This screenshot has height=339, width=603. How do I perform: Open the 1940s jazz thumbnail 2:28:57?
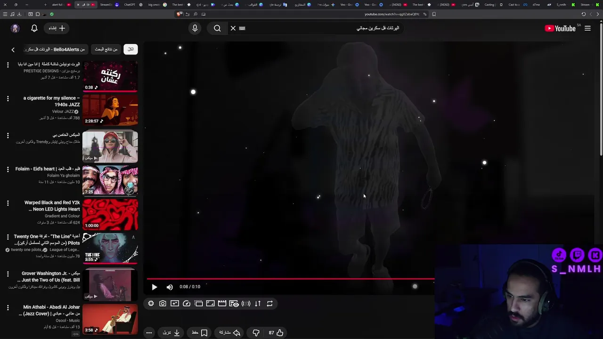point(110,110)
